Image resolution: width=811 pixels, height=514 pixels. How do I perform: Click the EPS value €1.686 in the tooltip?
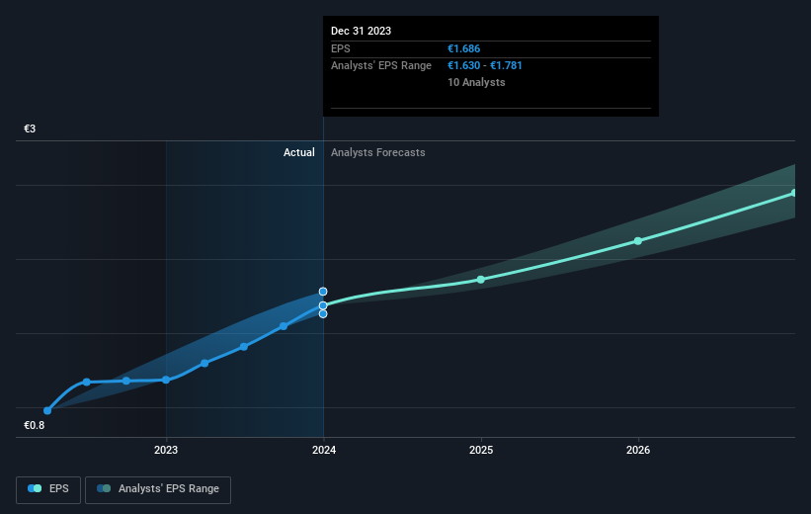464,48
